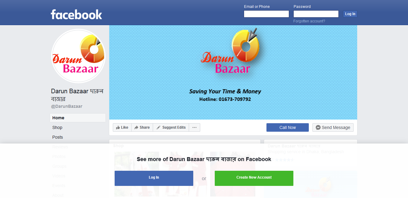This screenshot has width=408, height=198.
Task: Click the @DarunBazaar username link
Action: 67,106
